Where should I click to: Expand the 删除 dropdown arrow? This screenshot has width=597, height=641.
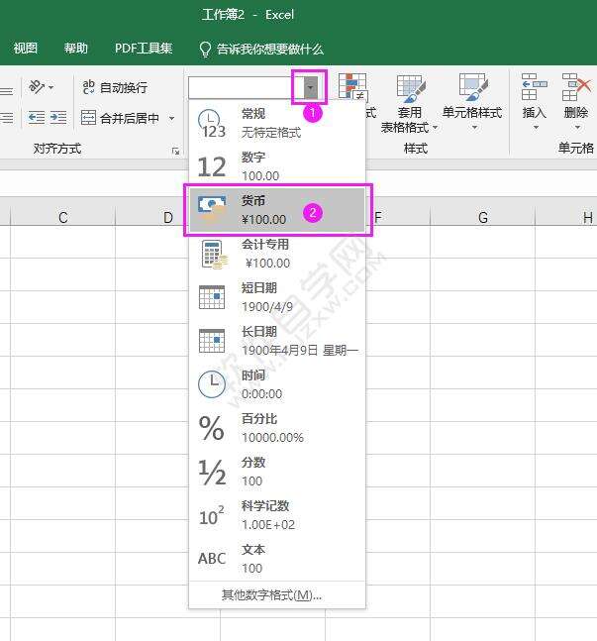(577, 128)
